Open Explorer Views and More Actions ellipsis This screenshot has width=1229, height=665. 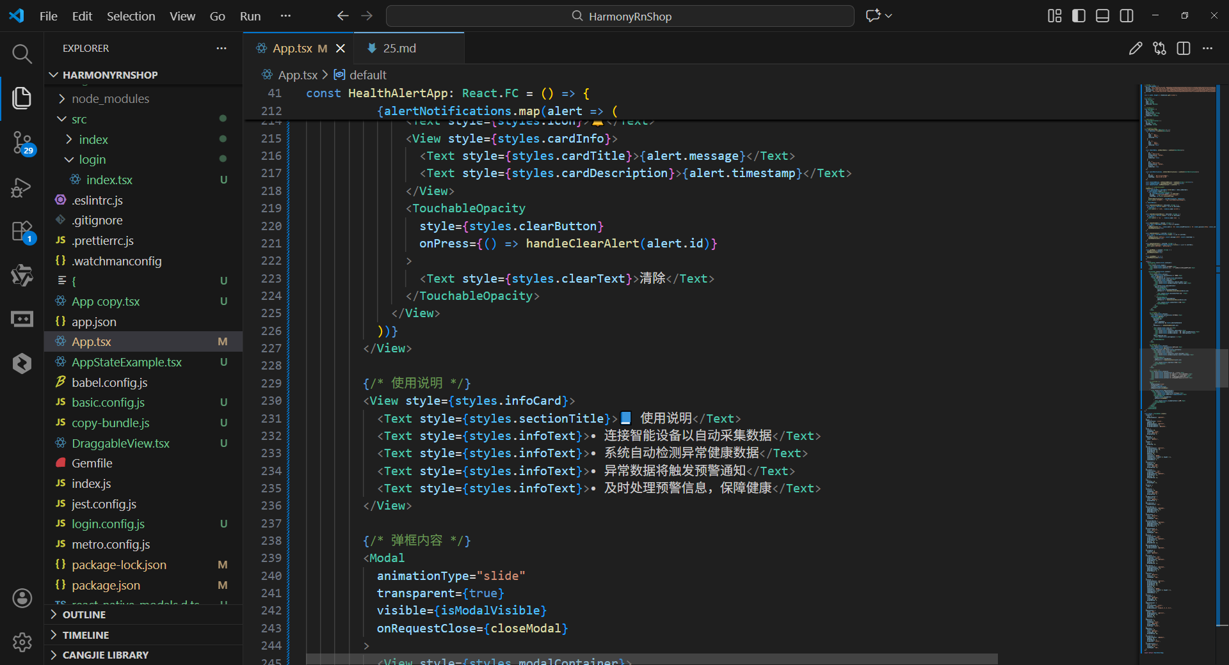221,49
